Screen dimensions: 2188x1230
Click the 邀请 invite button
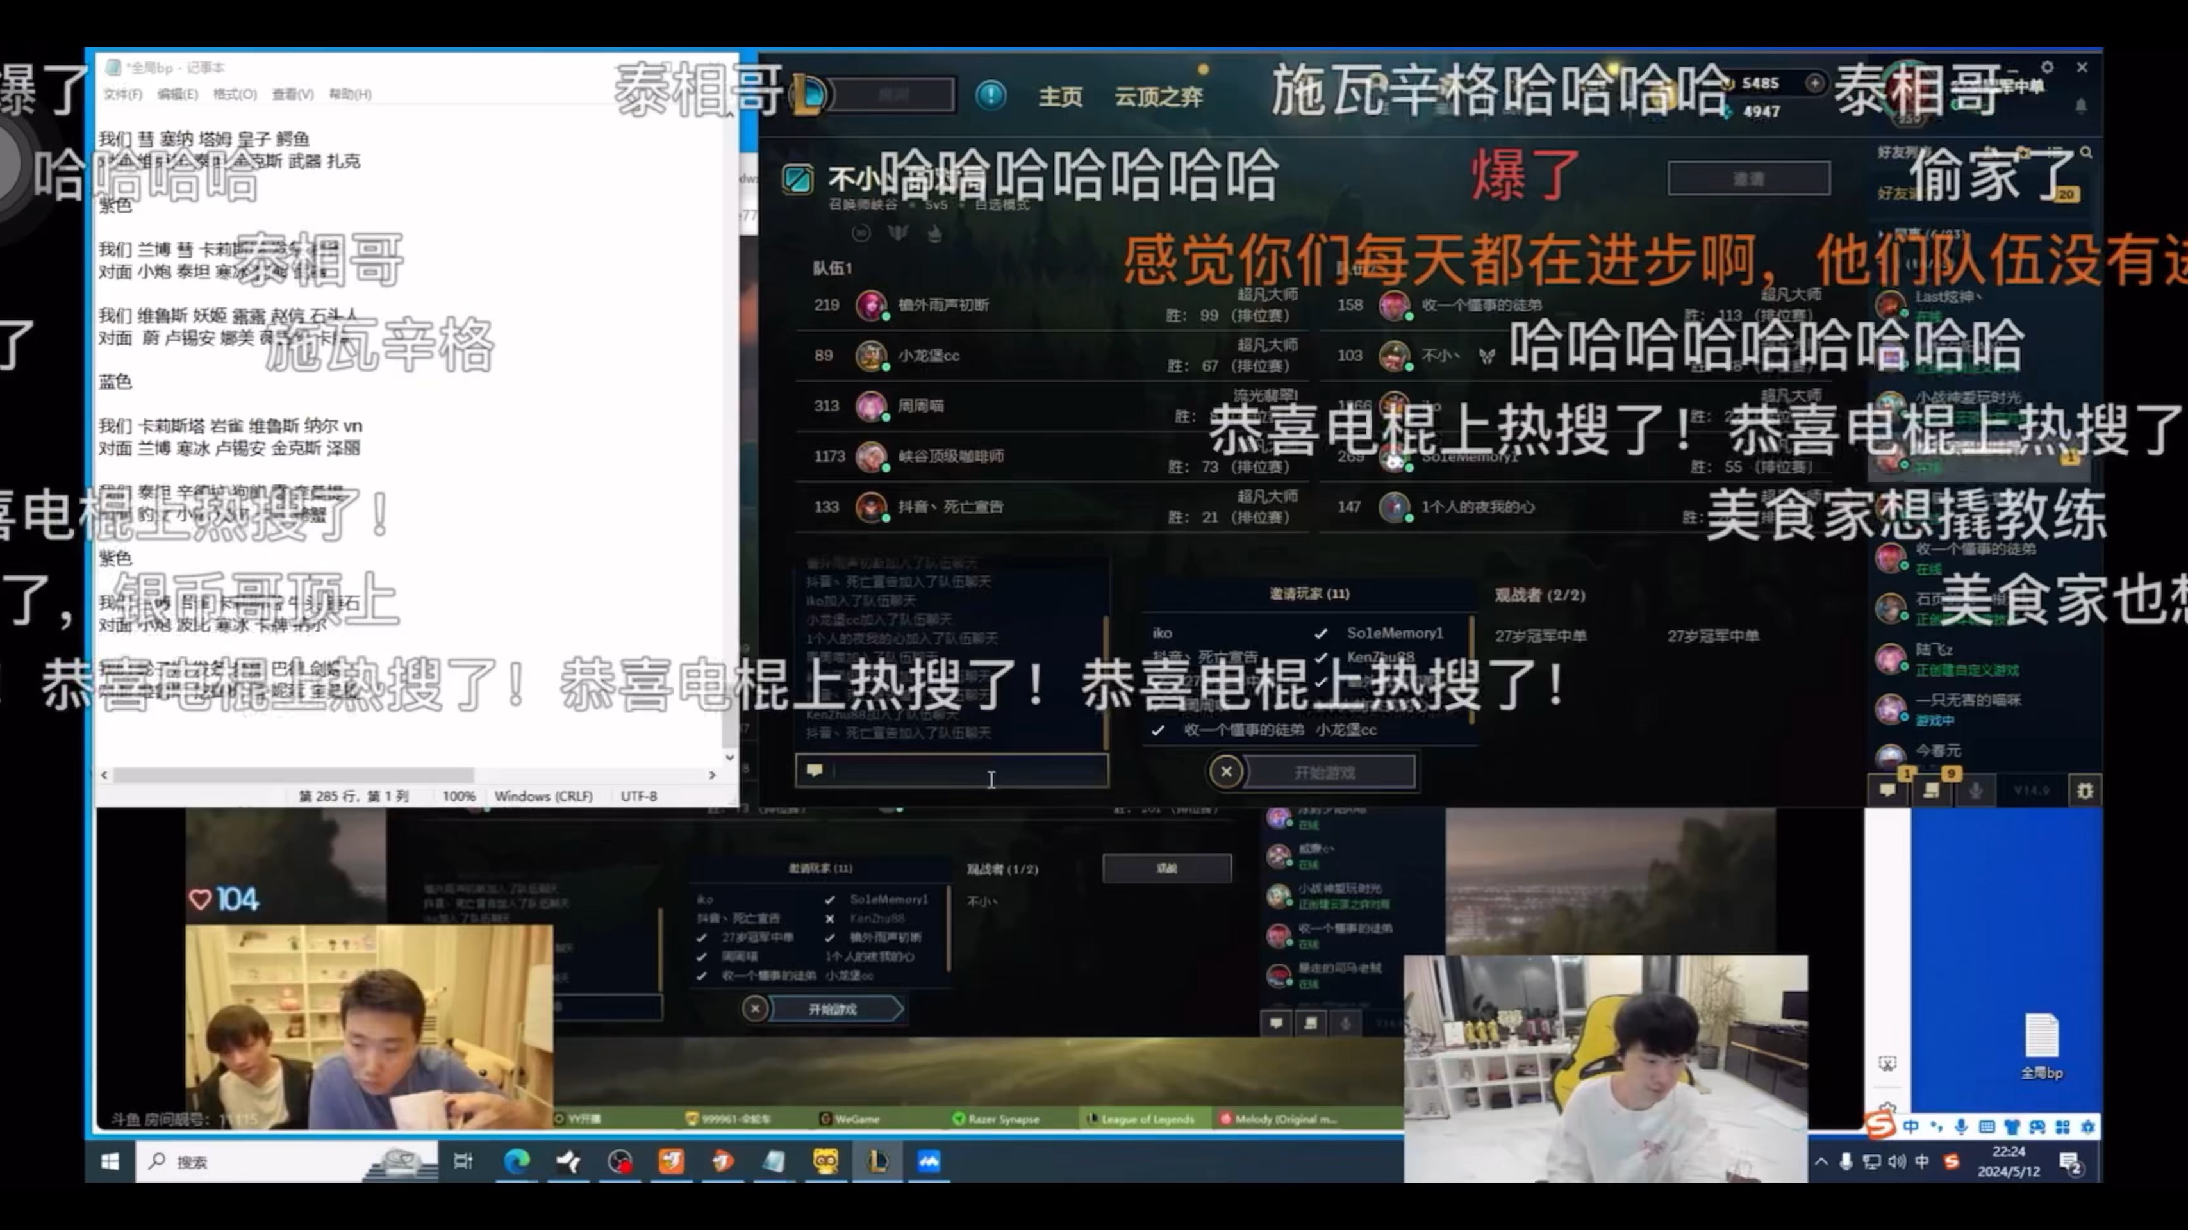point(1748,177)
